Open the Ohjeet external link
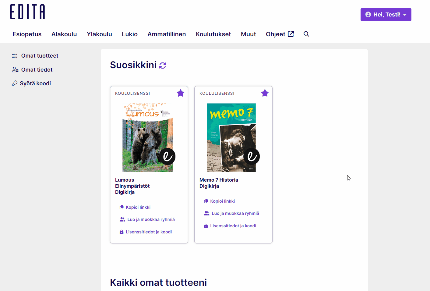Screen dimensions: 430x291 click(x=280, y=34)
